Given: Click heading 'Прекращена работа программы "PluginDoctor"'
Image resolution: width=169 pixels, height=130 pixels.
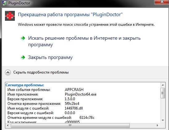Looking at the screenshot, I should pos(70,15).
